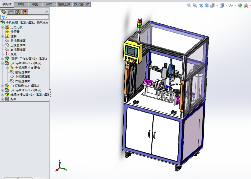Screen dimensions: 251x179
Task: Open the 评估 tab
Action: pyautogui.click(x=49, y=4)
